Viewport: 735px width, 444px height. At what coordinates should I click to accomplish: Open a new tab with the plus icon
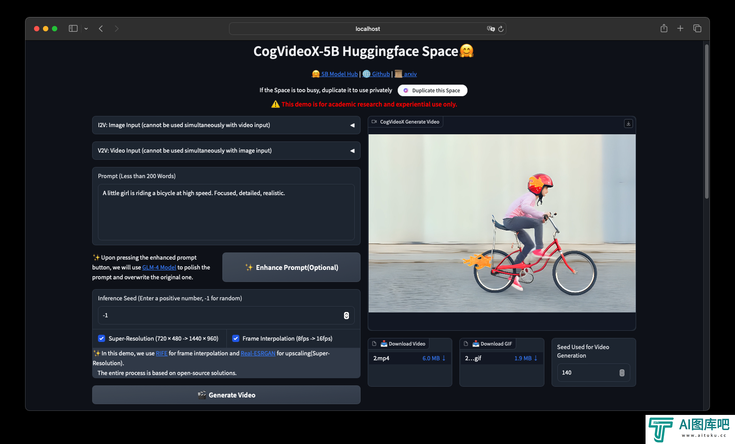coord(680,28)
